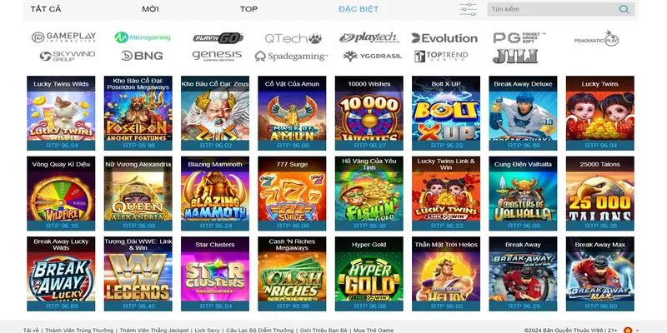This screenshot has width=667, height=333.
Task: Select the Yggdrasil provider logo
Action: coord(372,56)
